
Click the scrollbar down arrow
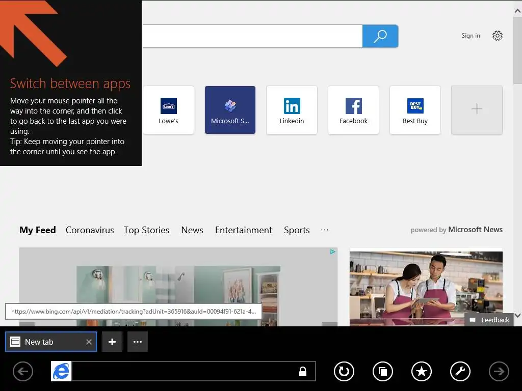click(517, 315)
